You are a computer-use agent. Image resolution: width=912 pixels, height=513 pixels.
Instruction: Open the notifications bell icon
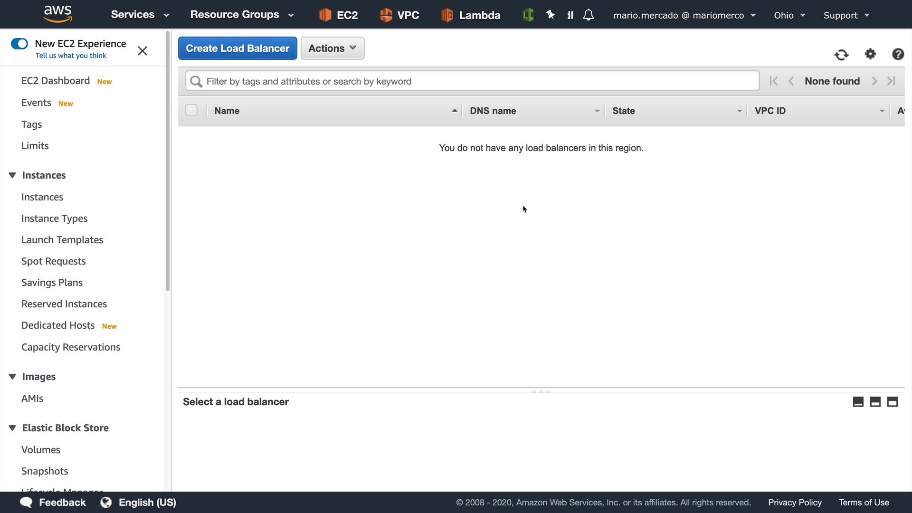pyautogui.click(x=589, y=15)
